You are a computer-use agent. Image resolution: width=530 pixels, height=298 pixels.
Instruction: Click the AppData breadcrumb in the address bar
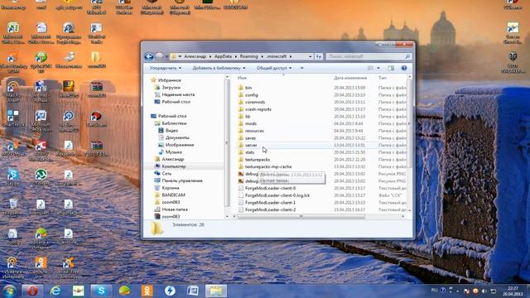point(223,56)
